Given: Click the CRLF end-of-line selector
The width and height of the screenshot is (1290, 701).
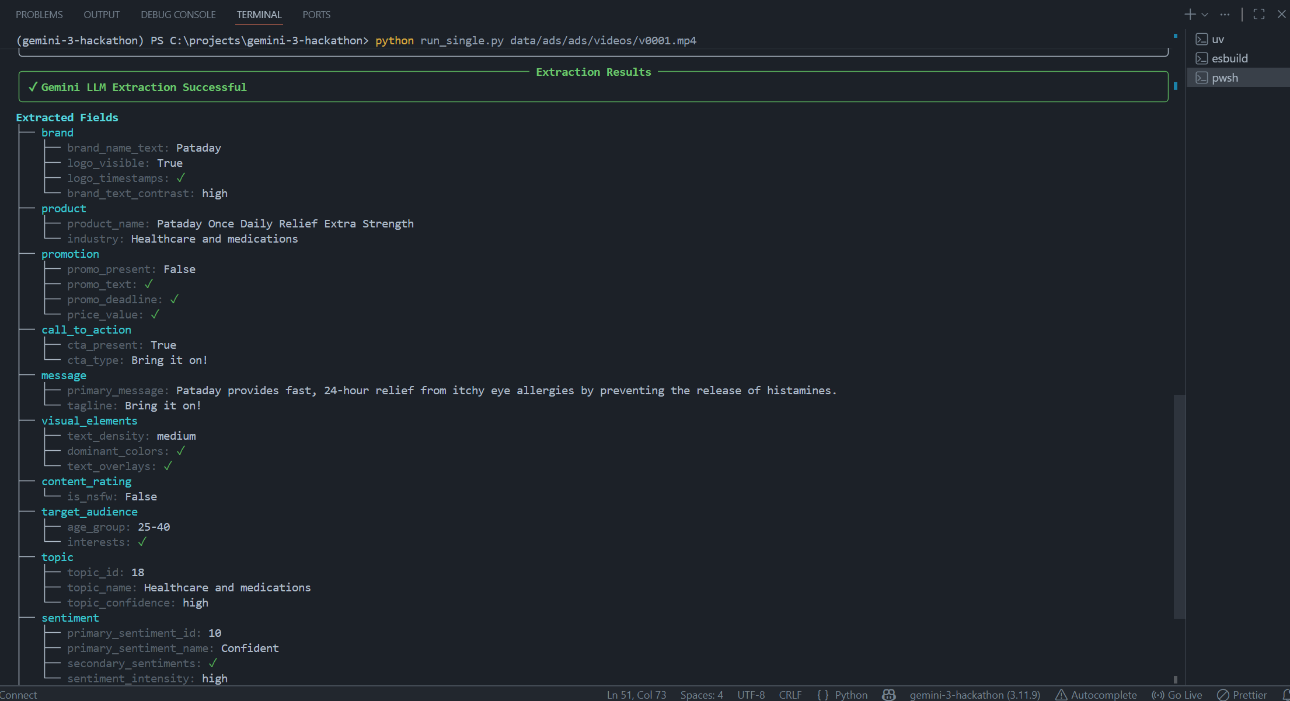Looking at the screenshot, I should 790,695.
